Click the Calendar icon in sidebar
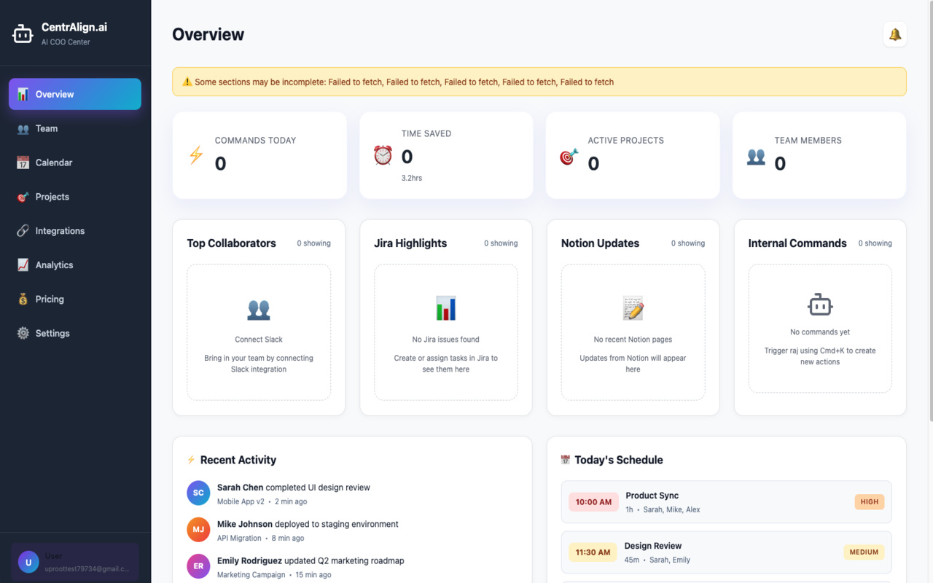933x583 pixels. pyautogui.click(x=23, y=163)
